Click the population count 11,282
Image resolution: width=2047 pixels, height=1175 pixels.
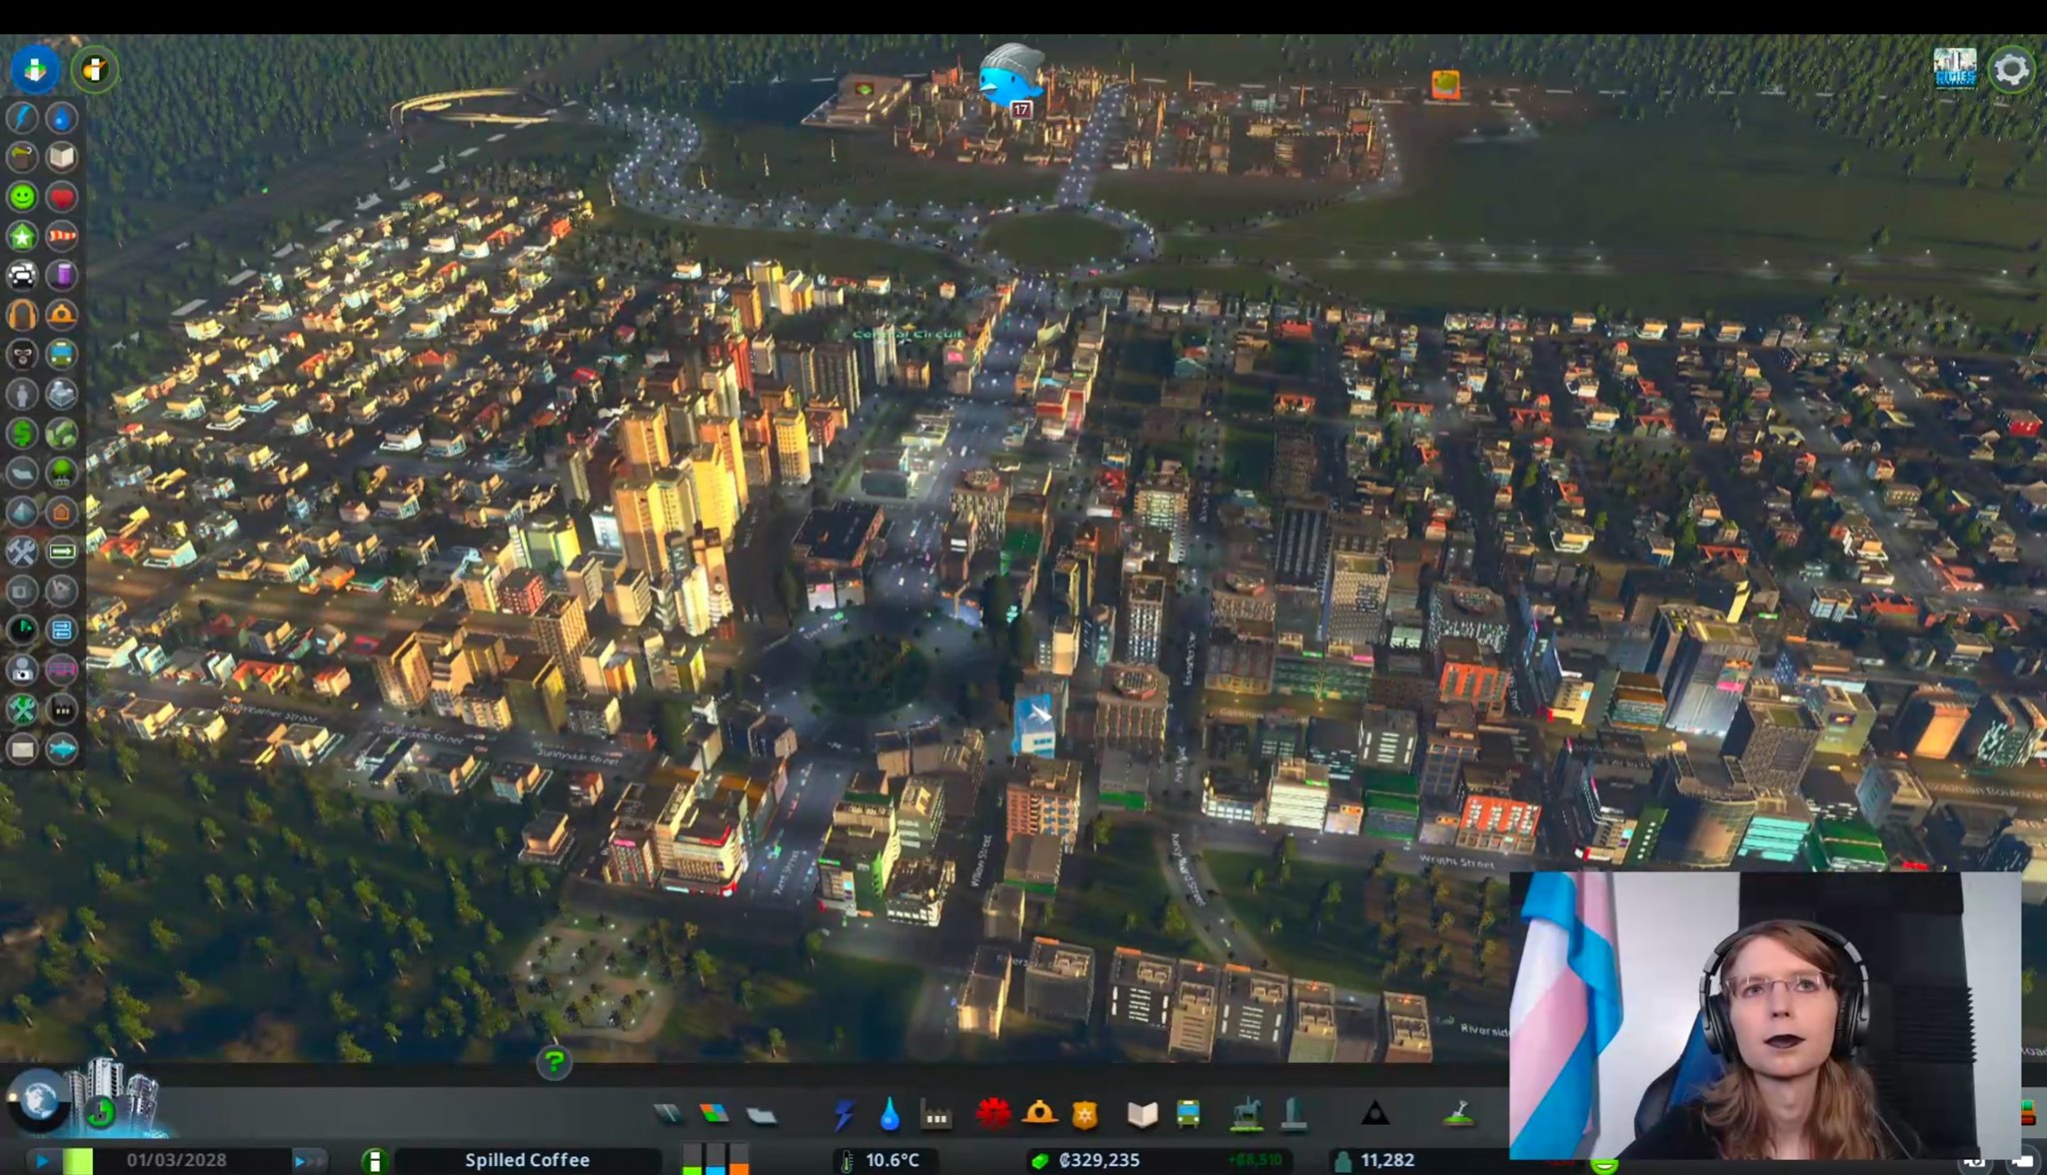point(1387,1160)
